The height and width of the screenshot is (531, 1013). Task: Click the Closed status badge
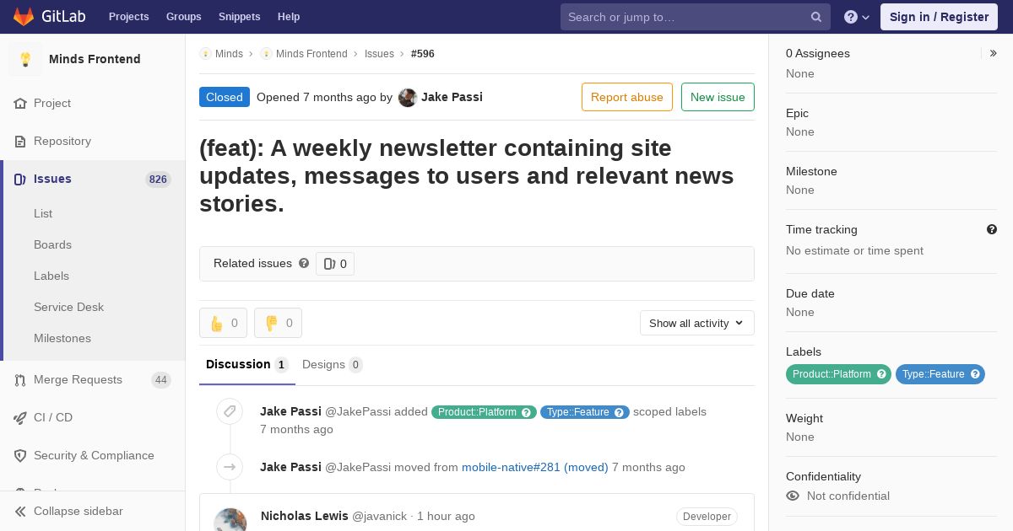click(225, 97)
